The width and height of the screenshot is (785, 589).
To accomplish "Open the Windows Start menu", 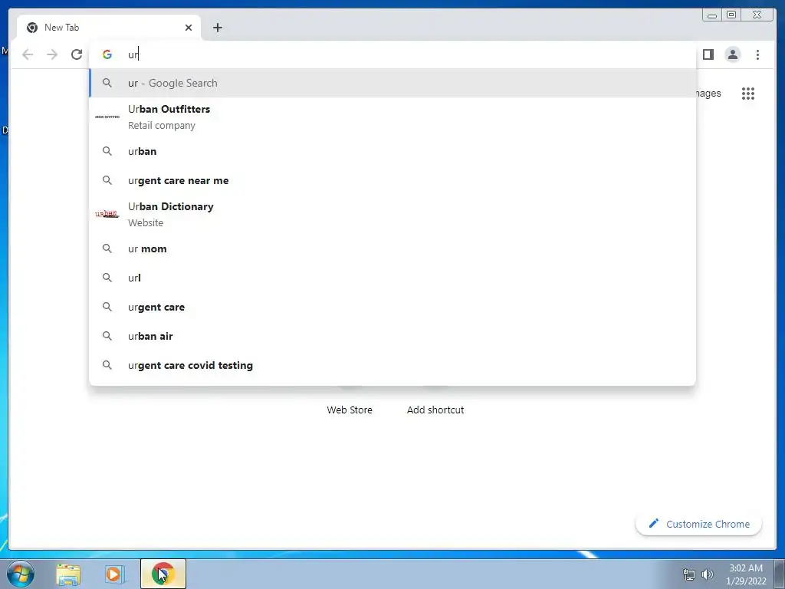I will [x=20, y=574].
